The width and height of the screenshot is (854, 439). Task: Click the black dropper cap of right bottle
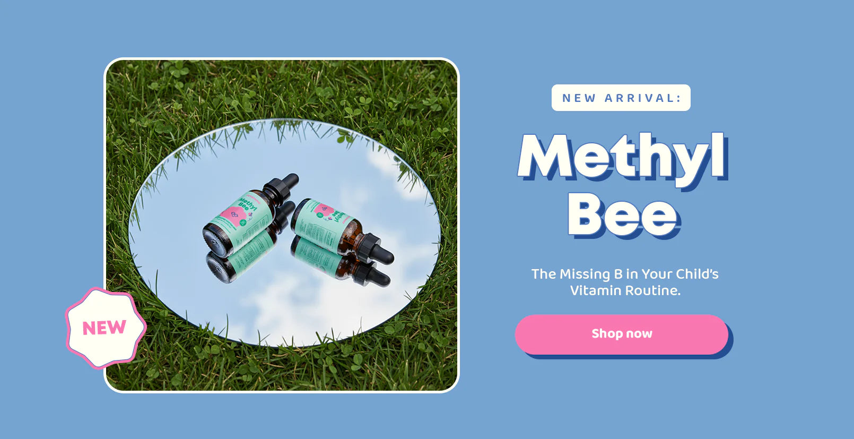point(376,248)
